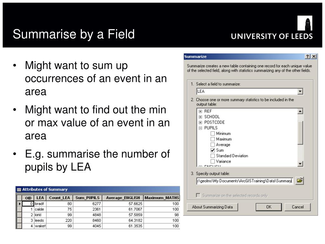This screenshot has height=244, width=325.
Task: Click the statistics list scrollbar thumb
Action: tap(300, 132)
